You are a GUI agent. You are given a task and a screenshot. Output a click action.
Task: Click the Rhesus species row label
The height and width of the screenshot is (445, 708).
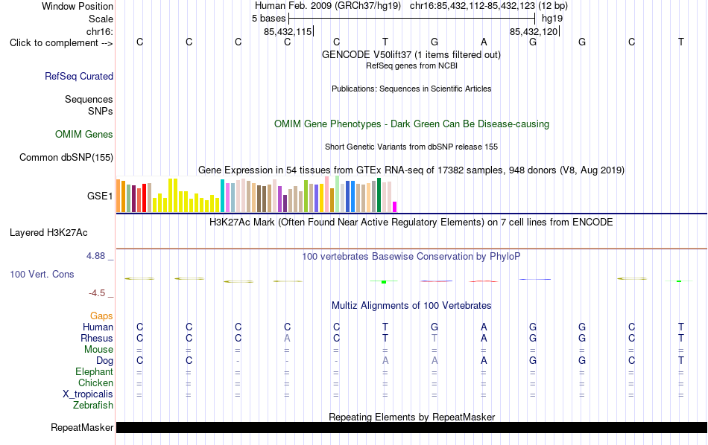coord(97,338)
